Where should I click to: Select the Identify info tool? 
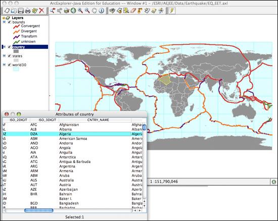(102, 11)
